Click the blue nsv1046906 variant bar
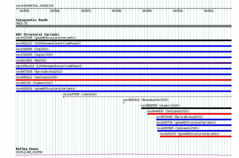 tap(124, 52)
